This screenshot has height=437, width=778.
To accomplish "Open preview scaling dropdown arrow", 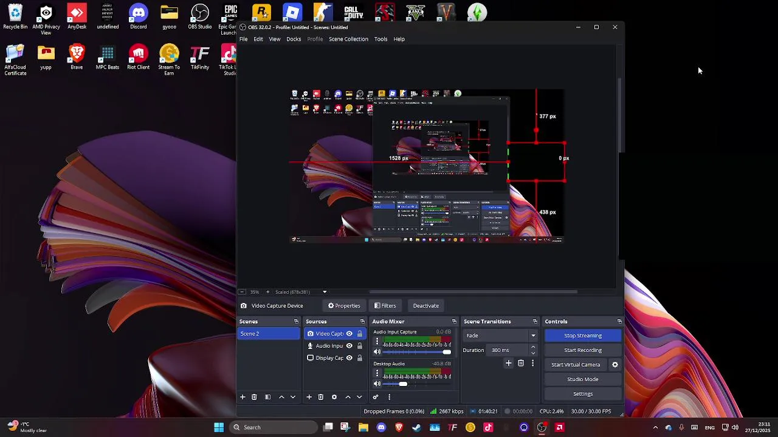I will [x=325, y=292].
